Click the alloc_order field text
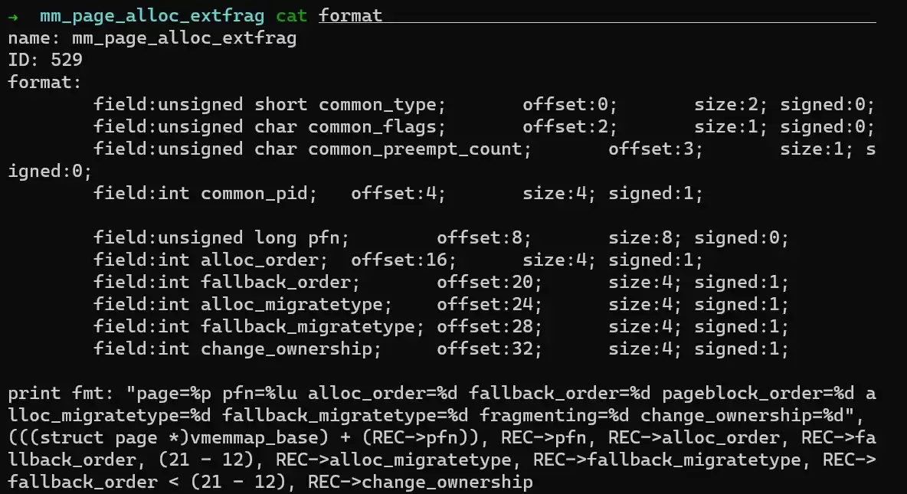Screen dimensions: 907x494 tap(211, 260)
